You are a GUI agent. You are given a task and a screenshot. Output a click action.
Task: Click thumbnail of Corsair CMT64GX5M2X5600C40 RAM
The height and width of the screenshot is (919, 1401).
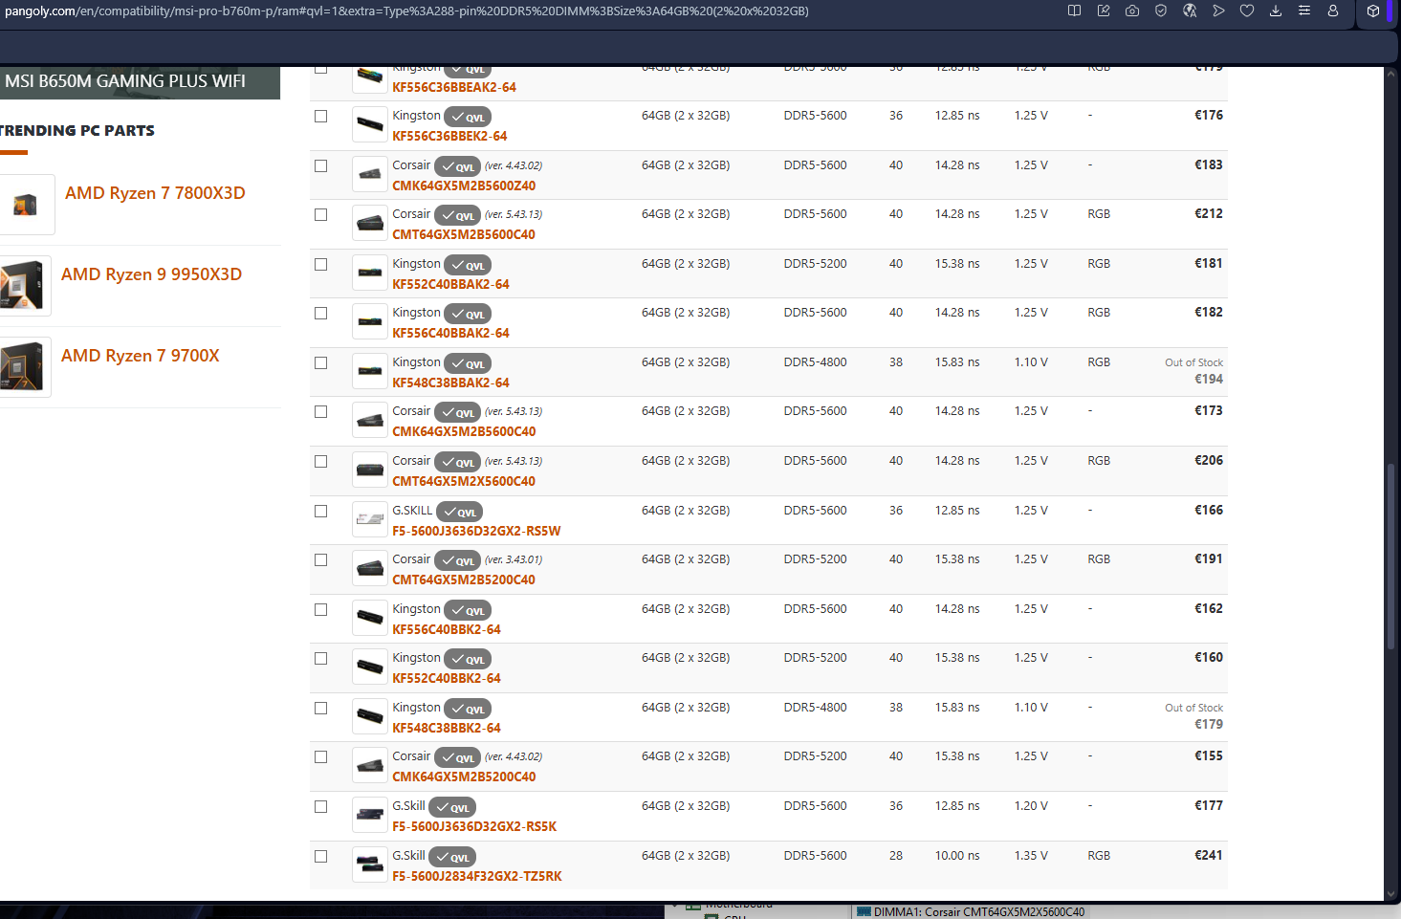point(370,470)
